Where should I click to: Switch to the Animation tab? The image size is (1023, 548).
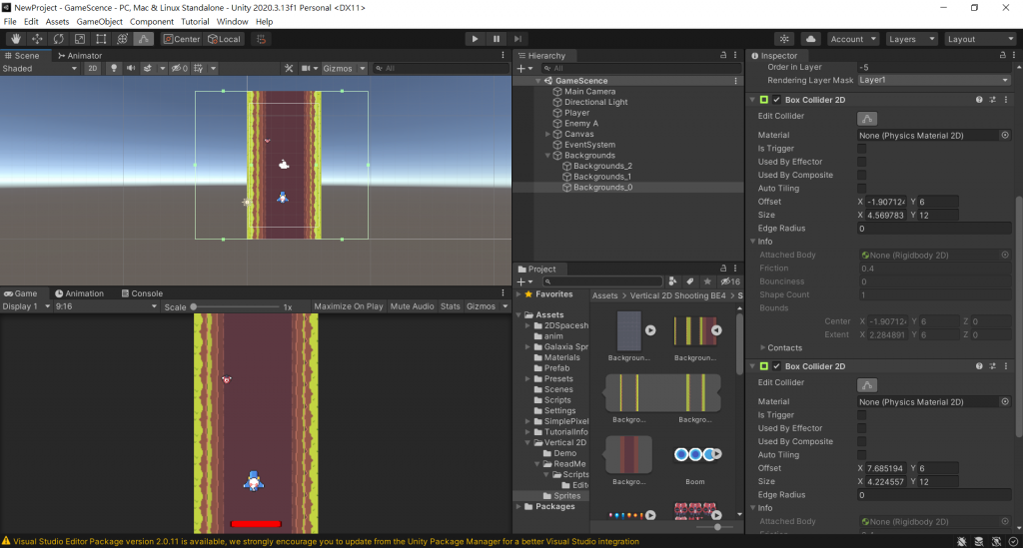pos(79,293)
